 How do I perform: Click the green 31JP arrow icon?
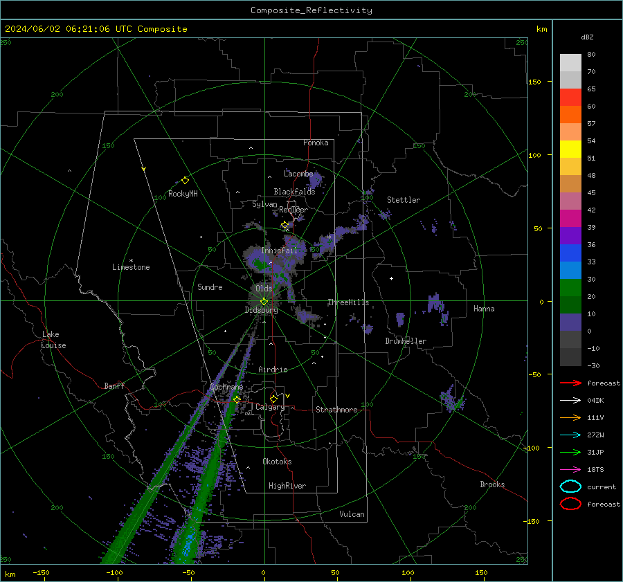570,452
